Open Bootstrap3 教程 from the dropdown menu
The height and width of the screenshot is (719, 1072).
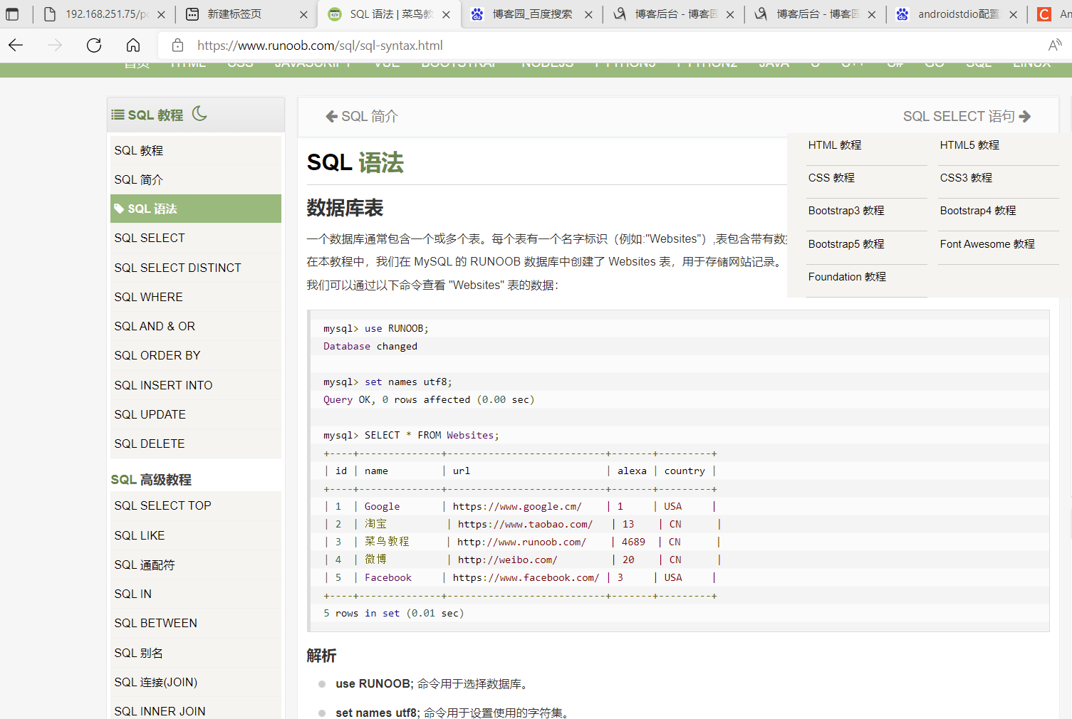[x=846, y=211]
